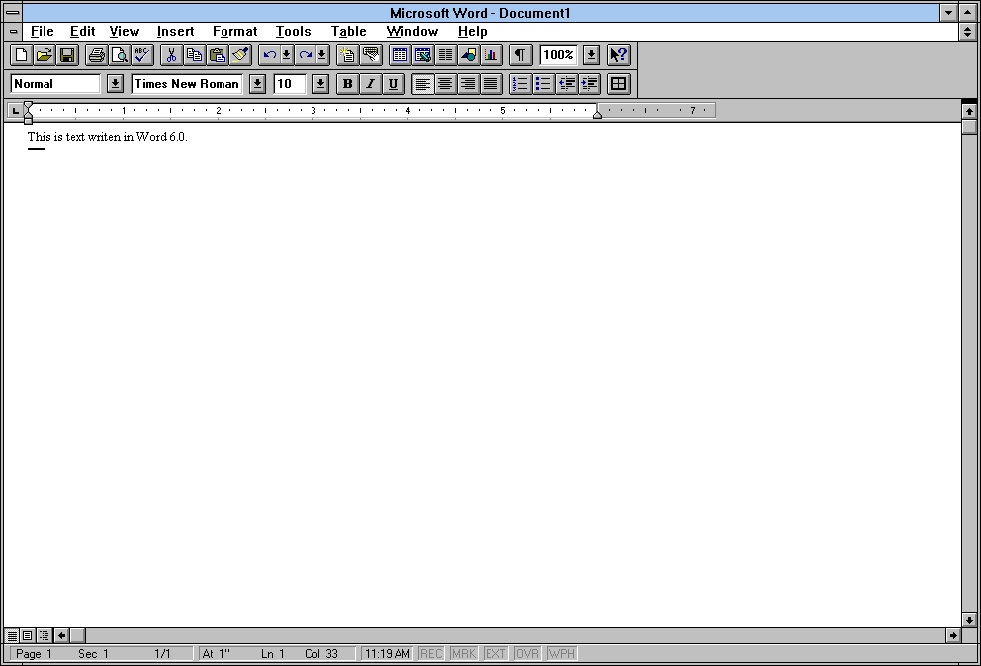This screenshot has height=666, width=981.
Task: Click the vertical scrollbar up arrow
Action: coord(969,112)
